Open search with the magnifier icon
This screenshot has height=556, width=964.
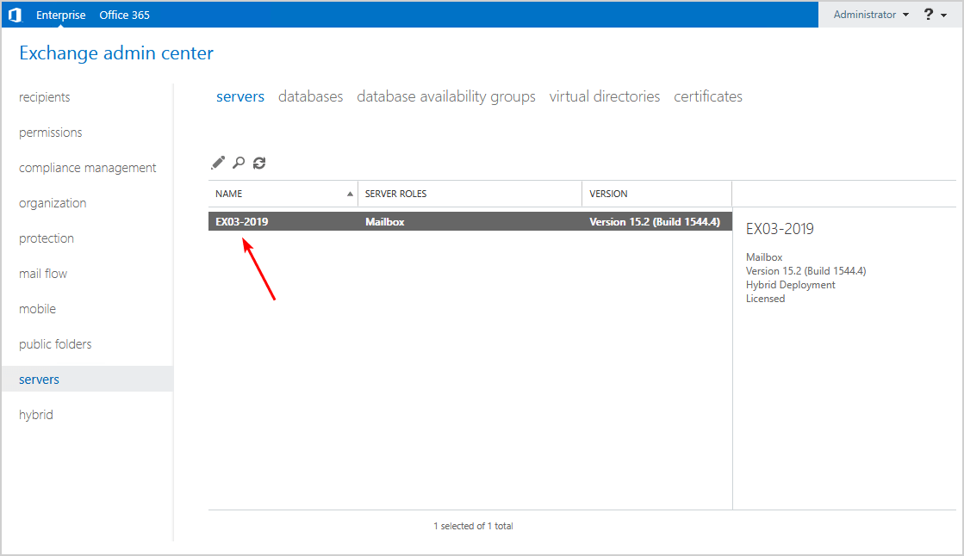click(x=239, y=163)
